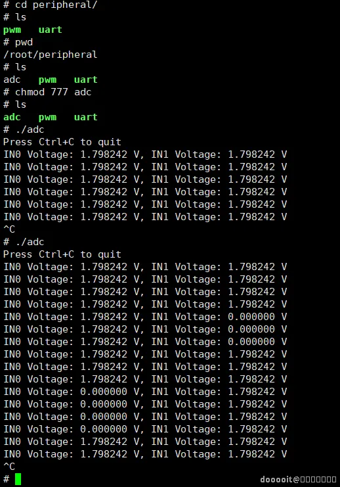The width and height of the screenshot is (340, 487).
Task: Click the white non-executable 'adc' file name
Action: [12, 80]
